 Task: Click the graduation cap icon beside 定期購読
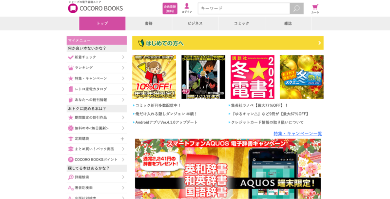[71, 139]
